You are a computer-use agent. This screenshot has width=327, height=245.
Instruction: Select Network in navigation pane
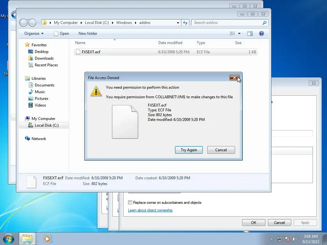click(39, 138)
